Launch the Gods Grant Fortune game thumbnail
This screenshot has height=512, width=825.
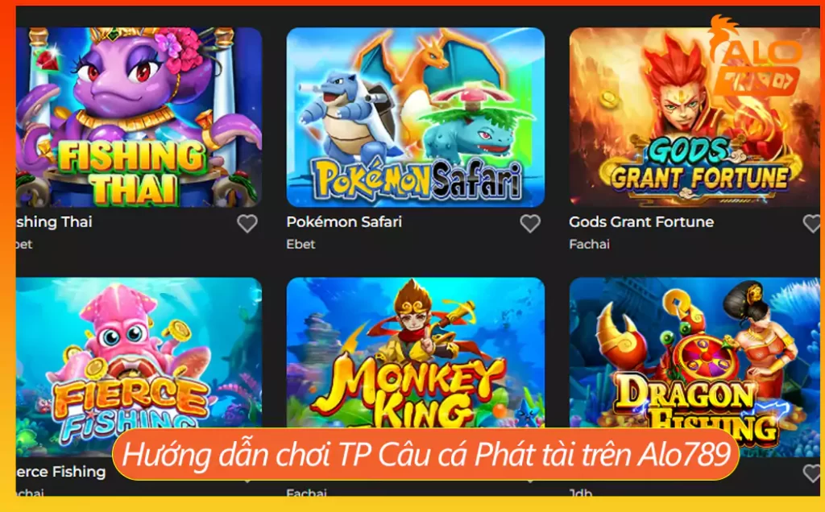(694, 118)
